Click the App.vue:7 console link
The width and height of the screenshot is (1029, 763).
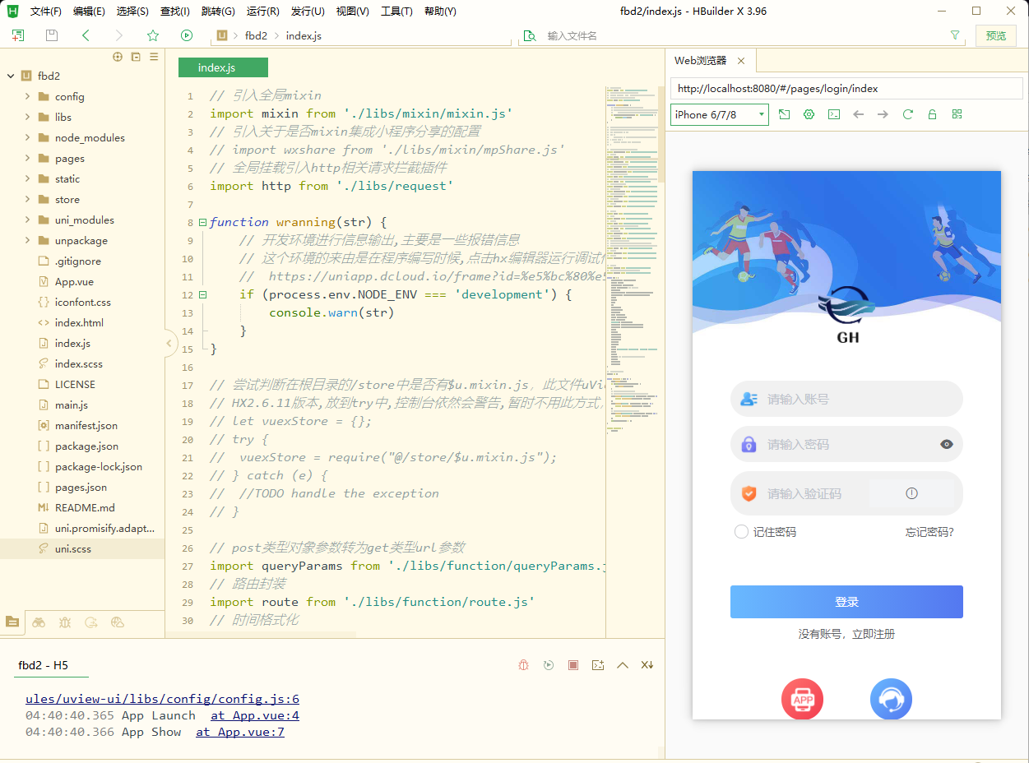[x=239, y=732]
